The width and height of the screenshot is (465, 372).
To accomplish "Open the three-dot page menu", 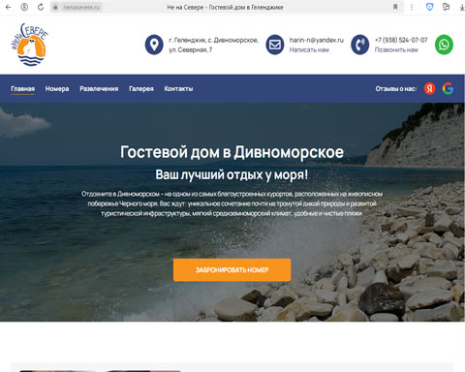I will 412,7.
